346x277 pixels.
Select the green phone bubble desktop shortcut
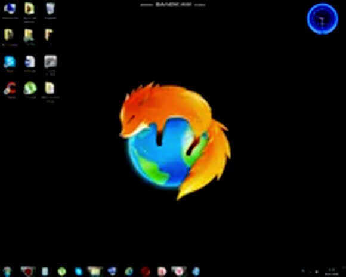pos(30,88)
